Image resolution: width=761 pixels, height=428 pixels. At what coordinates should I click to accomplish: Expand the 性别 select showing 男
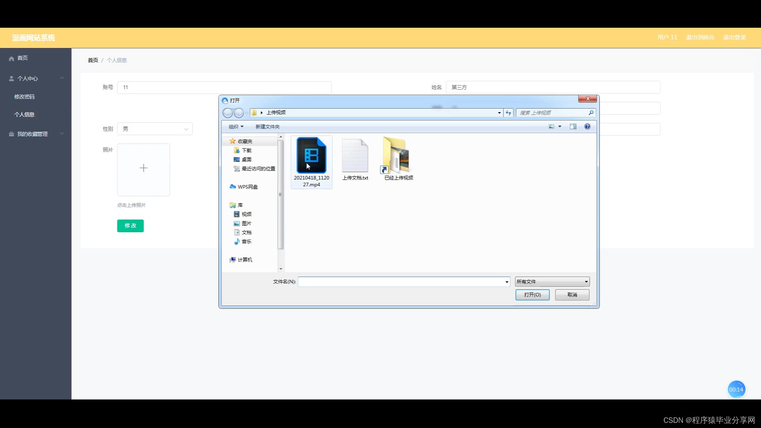[x=155, y=129]
